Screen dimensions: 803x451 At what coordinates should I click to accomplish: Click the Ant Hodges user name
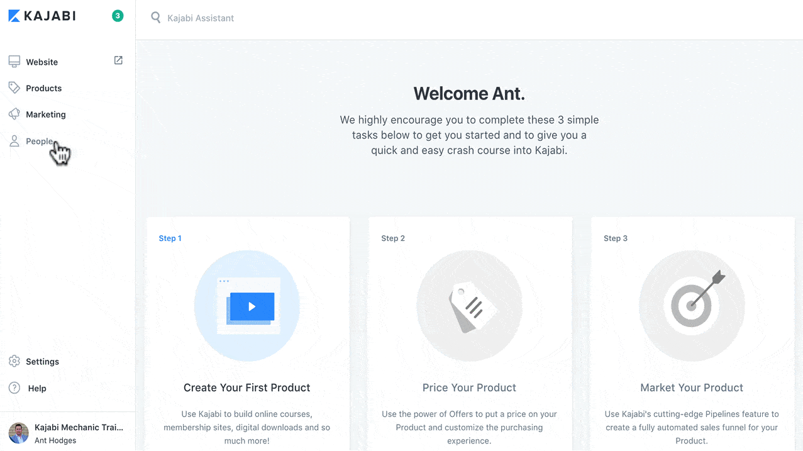click(x=55, y=440)
